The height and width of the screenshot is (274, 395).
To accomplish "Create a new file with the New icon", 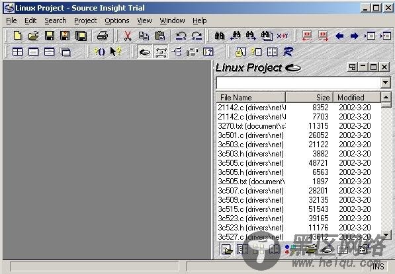I will pos(17,36).
